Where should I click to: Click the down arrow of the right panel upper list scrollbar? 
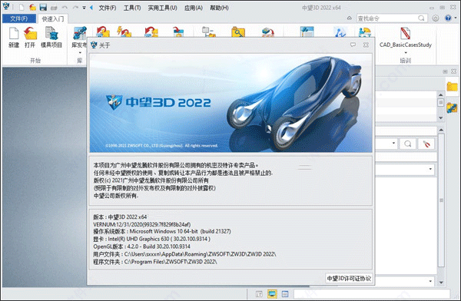tap(440, 118)
